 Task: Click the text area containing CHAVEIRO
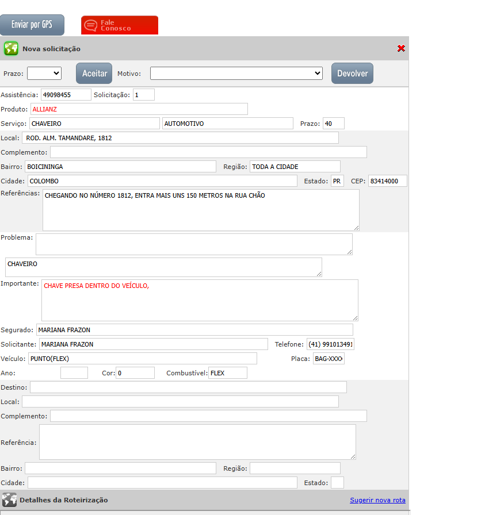pos(164,267)
